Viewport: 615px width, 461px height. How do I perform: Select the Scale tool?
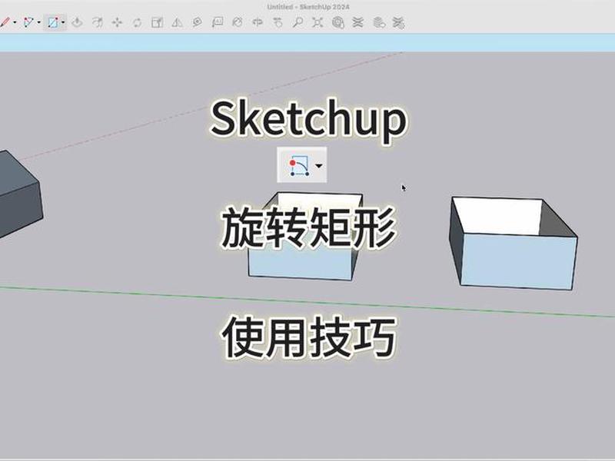(x=158, y=22)
